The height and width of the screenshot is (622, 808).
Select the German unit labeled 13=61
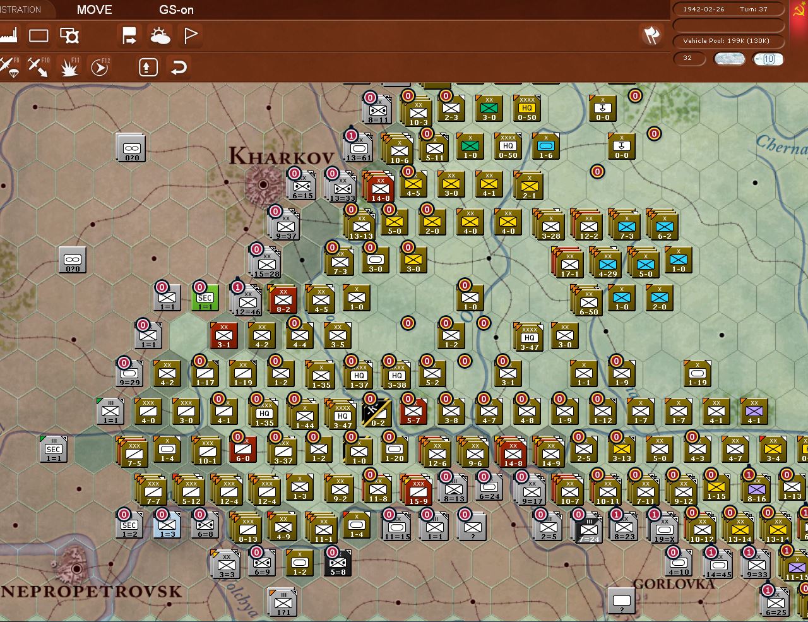pyautogui.click(x=357, y=148)
